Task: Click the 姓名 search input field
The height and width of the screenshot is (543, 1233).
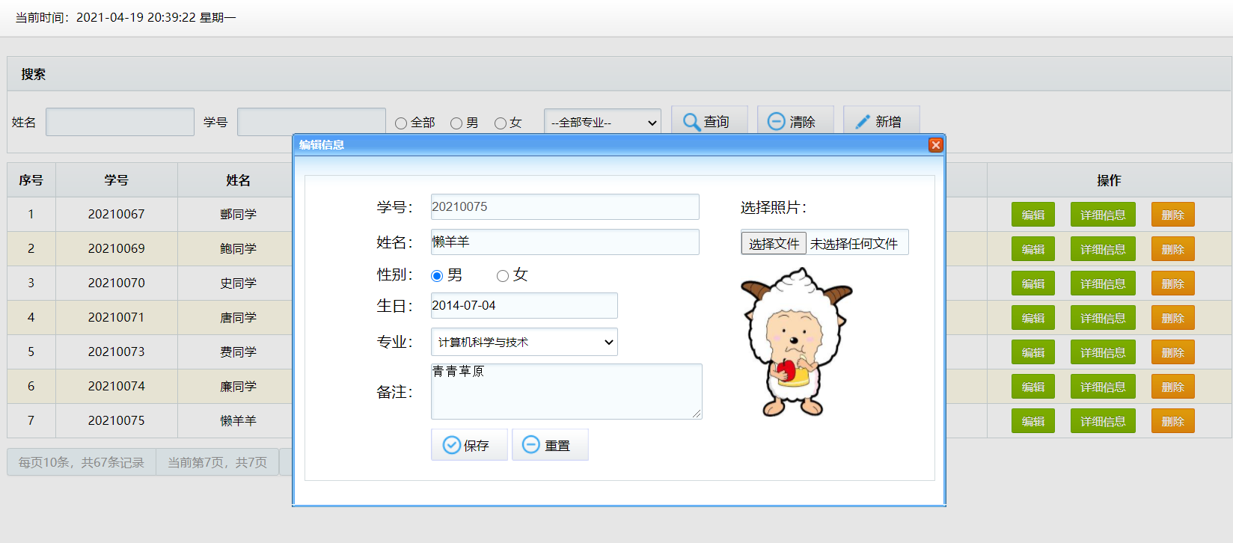Action: [120, 122]
